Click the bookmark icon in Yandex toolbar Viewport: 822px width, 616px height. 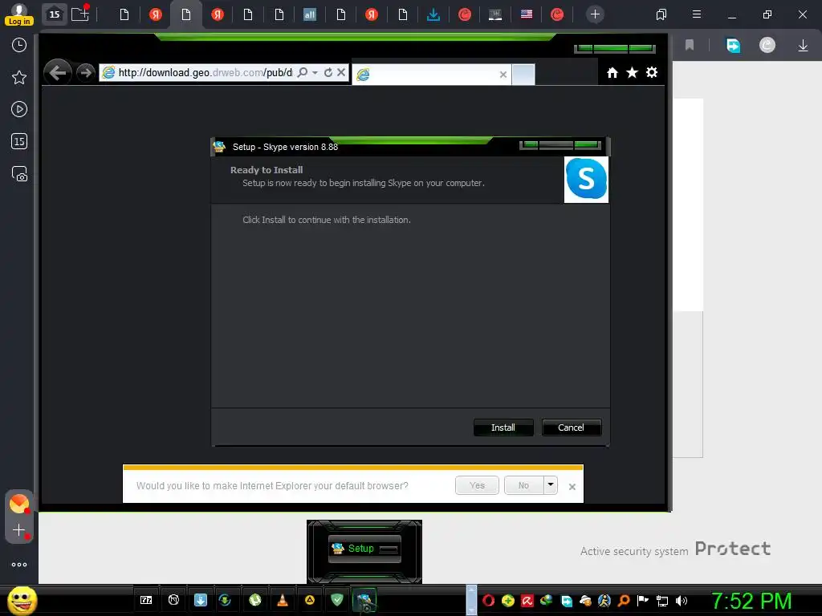pos(690,46)
